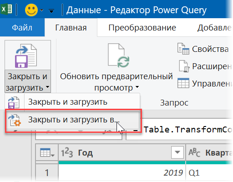Click the Расширенный редактор script icon
The image size is (233, 182).
pyautogui.click(x=184, y=66)
